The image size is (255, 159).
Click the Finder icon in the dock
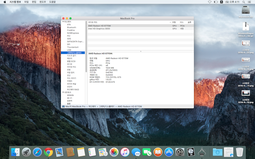tap(15, 152)
